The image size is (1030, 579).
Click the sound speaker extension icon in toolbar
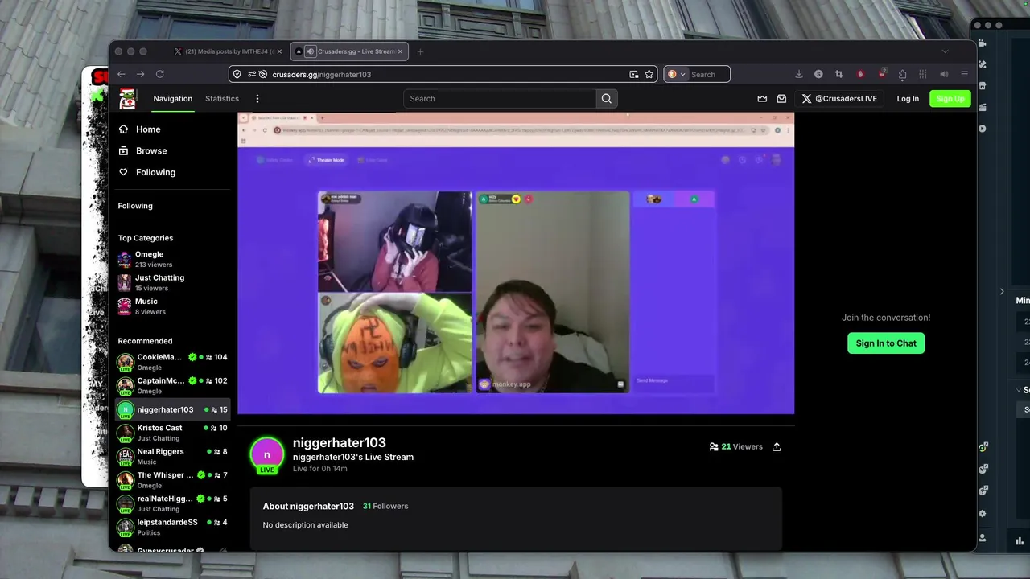click(x=944, y=74)
